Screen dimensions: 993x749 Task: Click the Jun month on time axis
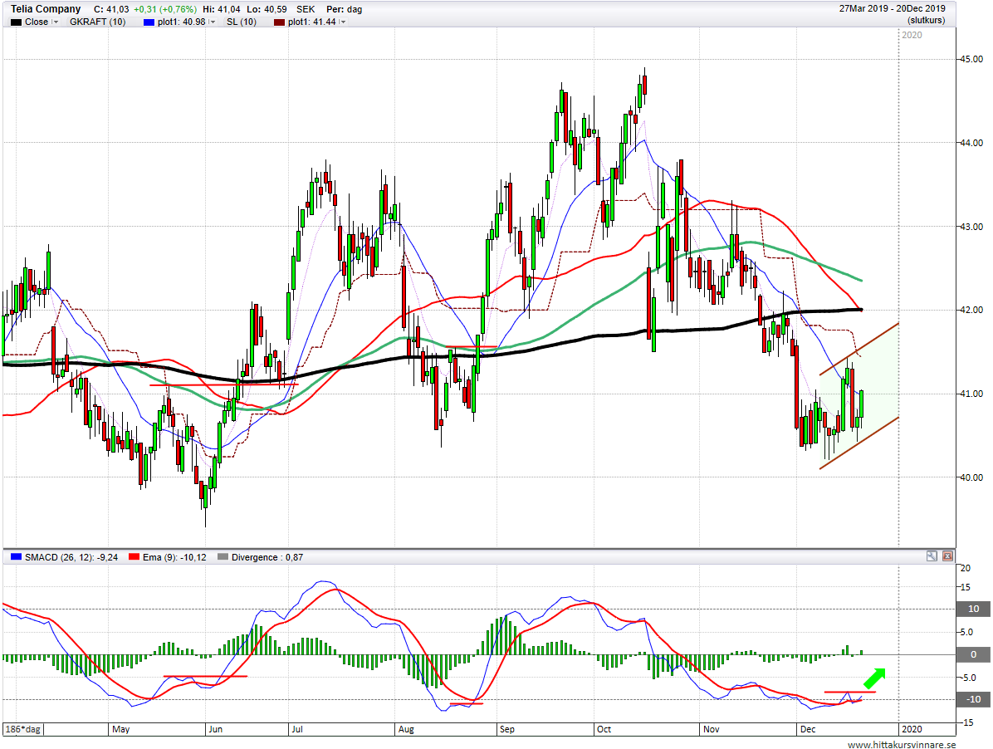pyautogui.click(x=215, y=729)
